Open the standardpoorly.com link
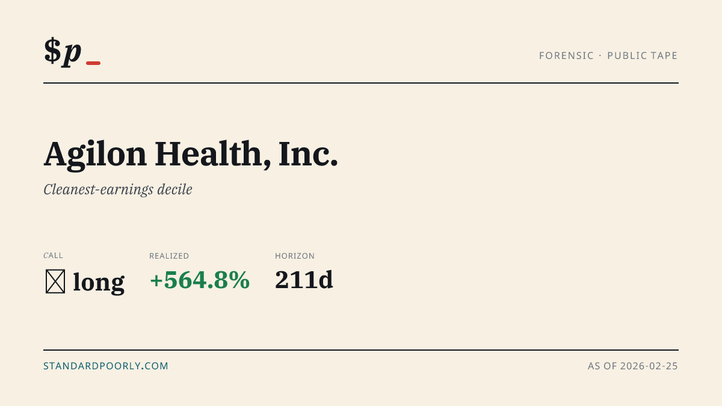 pos(106,366)
